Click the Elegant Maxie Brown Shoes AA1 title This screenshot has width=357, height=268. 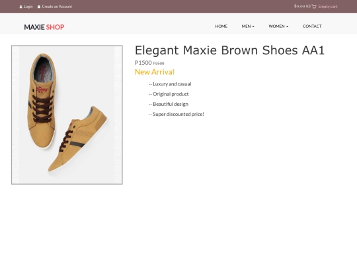[x=229, y=50]
